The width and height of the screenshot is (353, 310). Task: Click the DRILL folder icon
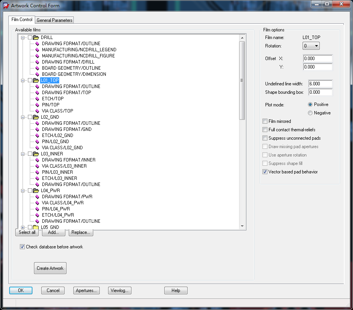[36, 38]
